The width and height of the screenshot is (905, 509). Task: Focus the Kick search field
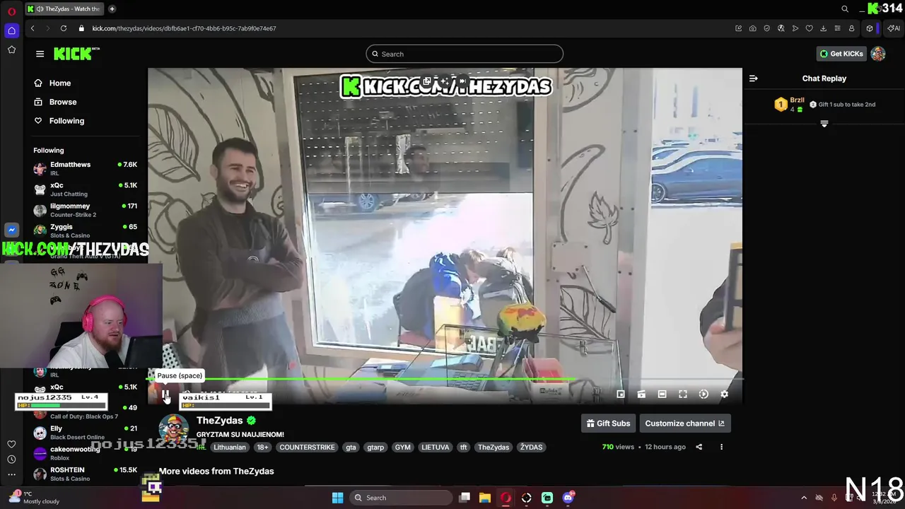tap(465, 54)
